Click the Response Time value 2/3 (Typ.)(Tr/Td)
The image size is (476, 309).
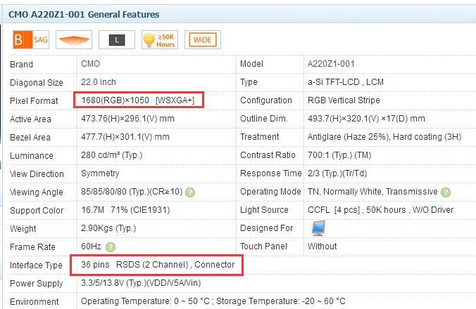(337, 173)
